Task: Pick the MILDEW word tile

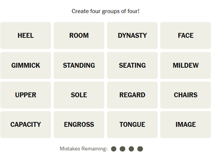Action: pyautogui.click(x=185, y=65)
